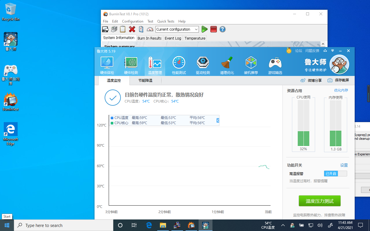Open the 游戏精选 game picks section
Image resolution: width=370 pixels, height=231 pixels.
pyautogui.click(x=275, y=65)
